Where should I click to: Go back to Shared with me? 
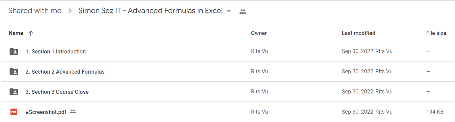(35, 11)
